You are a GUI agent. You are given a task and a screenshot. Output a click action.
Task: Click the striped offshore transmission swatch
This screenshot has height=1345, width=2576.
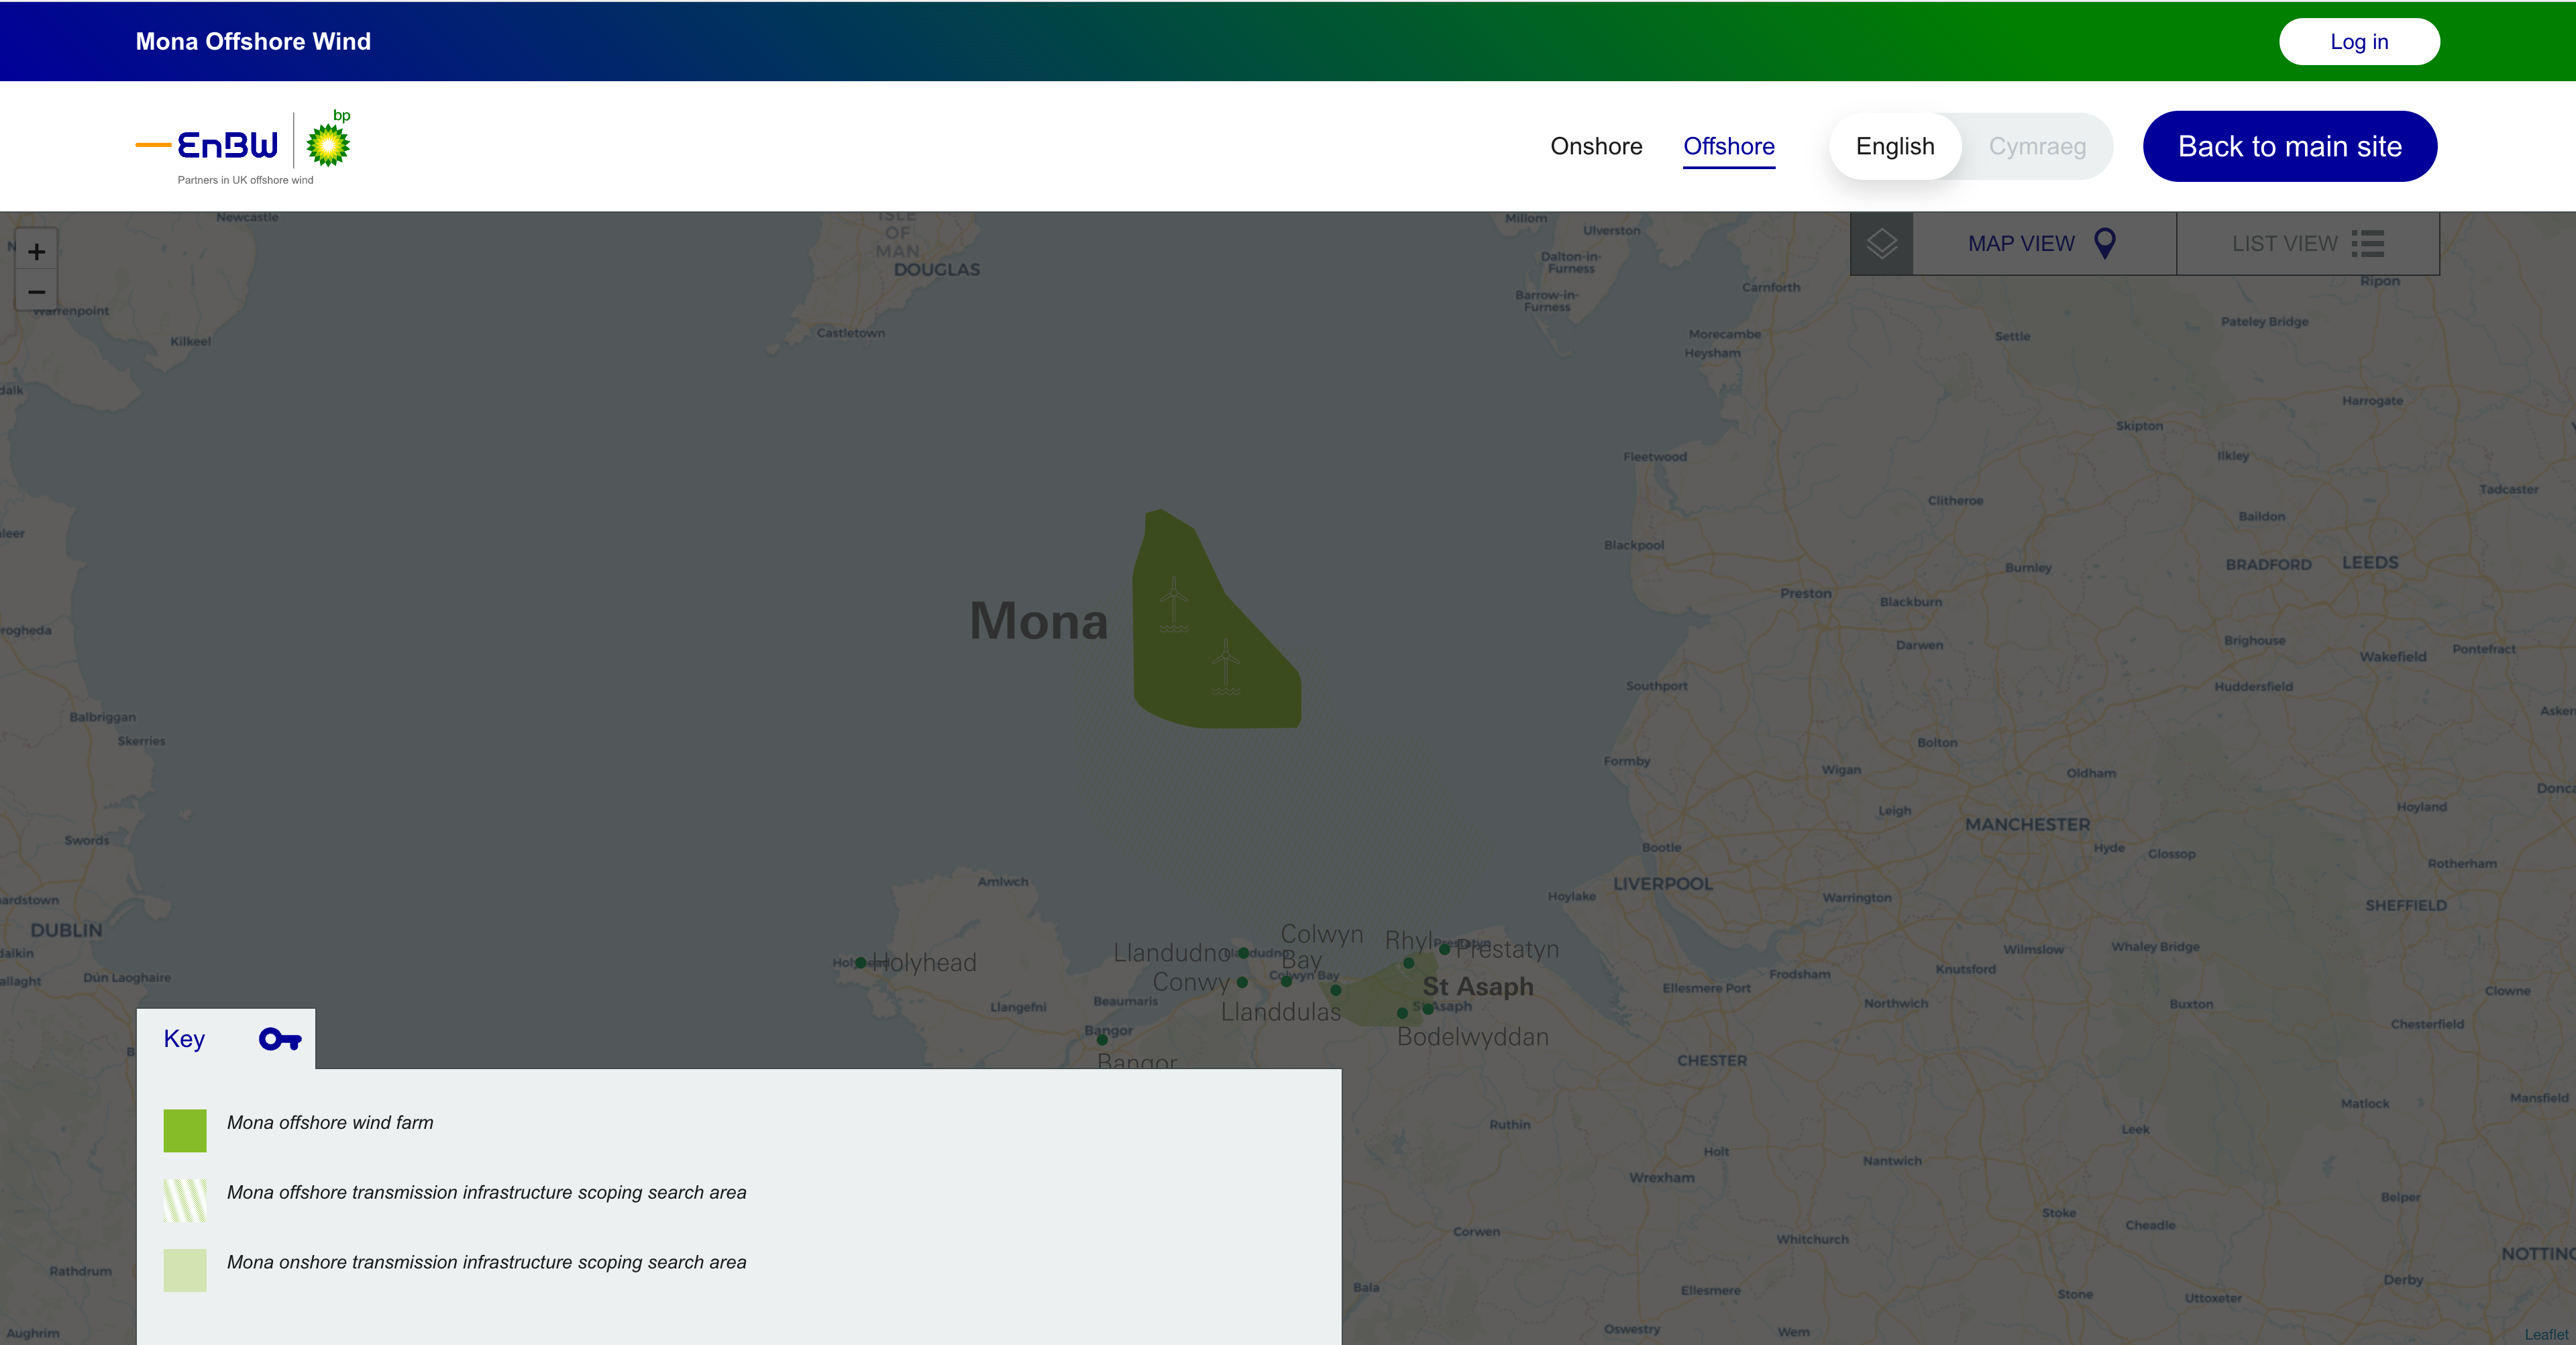185,1200
